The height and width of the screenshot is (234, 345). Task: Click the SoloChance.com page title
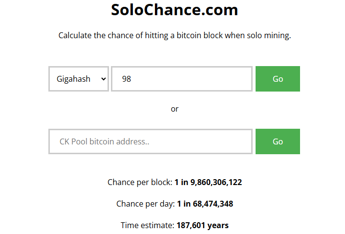174,10
